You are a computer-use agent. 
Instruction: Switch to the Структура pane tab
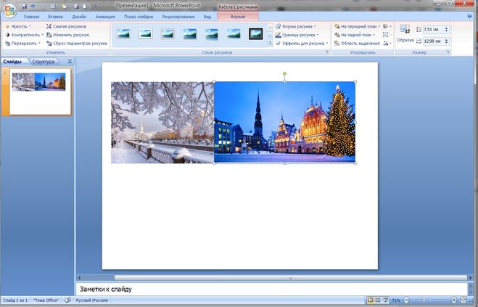tap(43, 62)
